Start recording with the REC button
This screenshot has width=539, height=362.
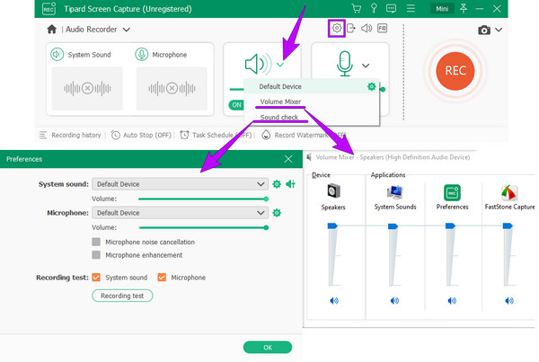pyautogui.click(x=455, y=71)
